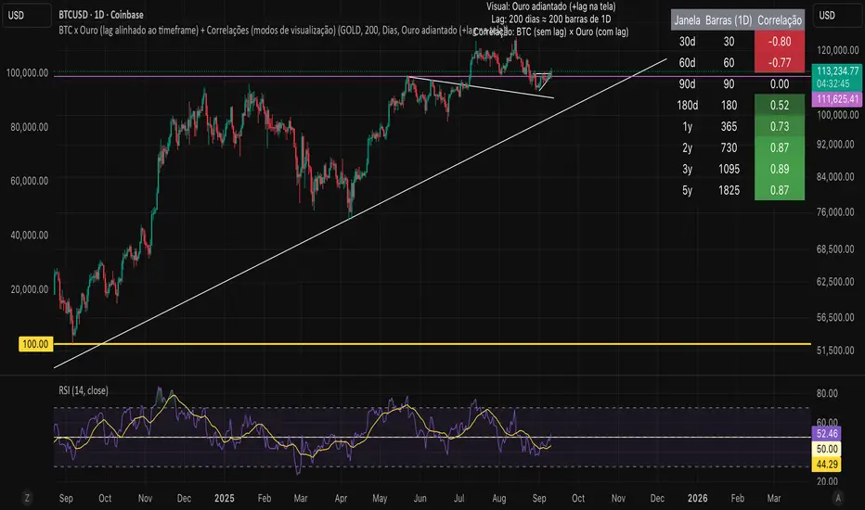Viewport: 865px width, 510px height.
Task: Click the purple 111,625.41 price label
Action: tap(837, 98)
